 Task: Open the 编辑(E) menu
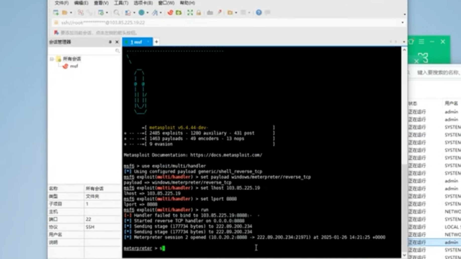click(x=81, y=3)
